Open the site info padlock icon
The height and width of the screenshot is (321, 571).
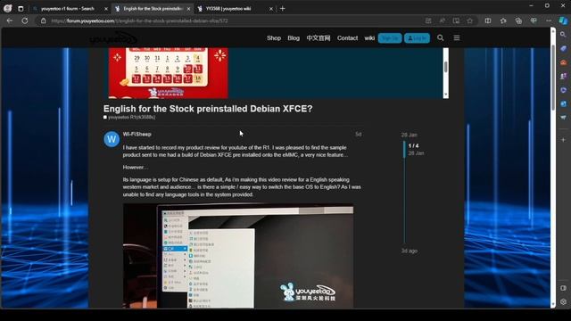click(x=44, y=21)
